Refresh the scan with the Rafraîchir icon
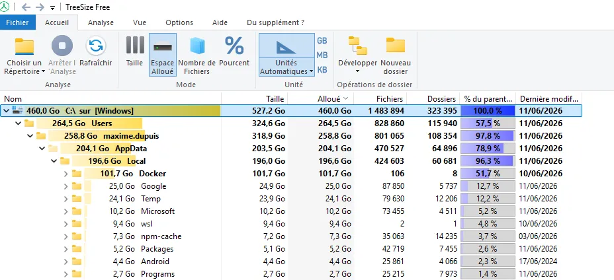Screen dimensions: 614x280 [96, 46]
